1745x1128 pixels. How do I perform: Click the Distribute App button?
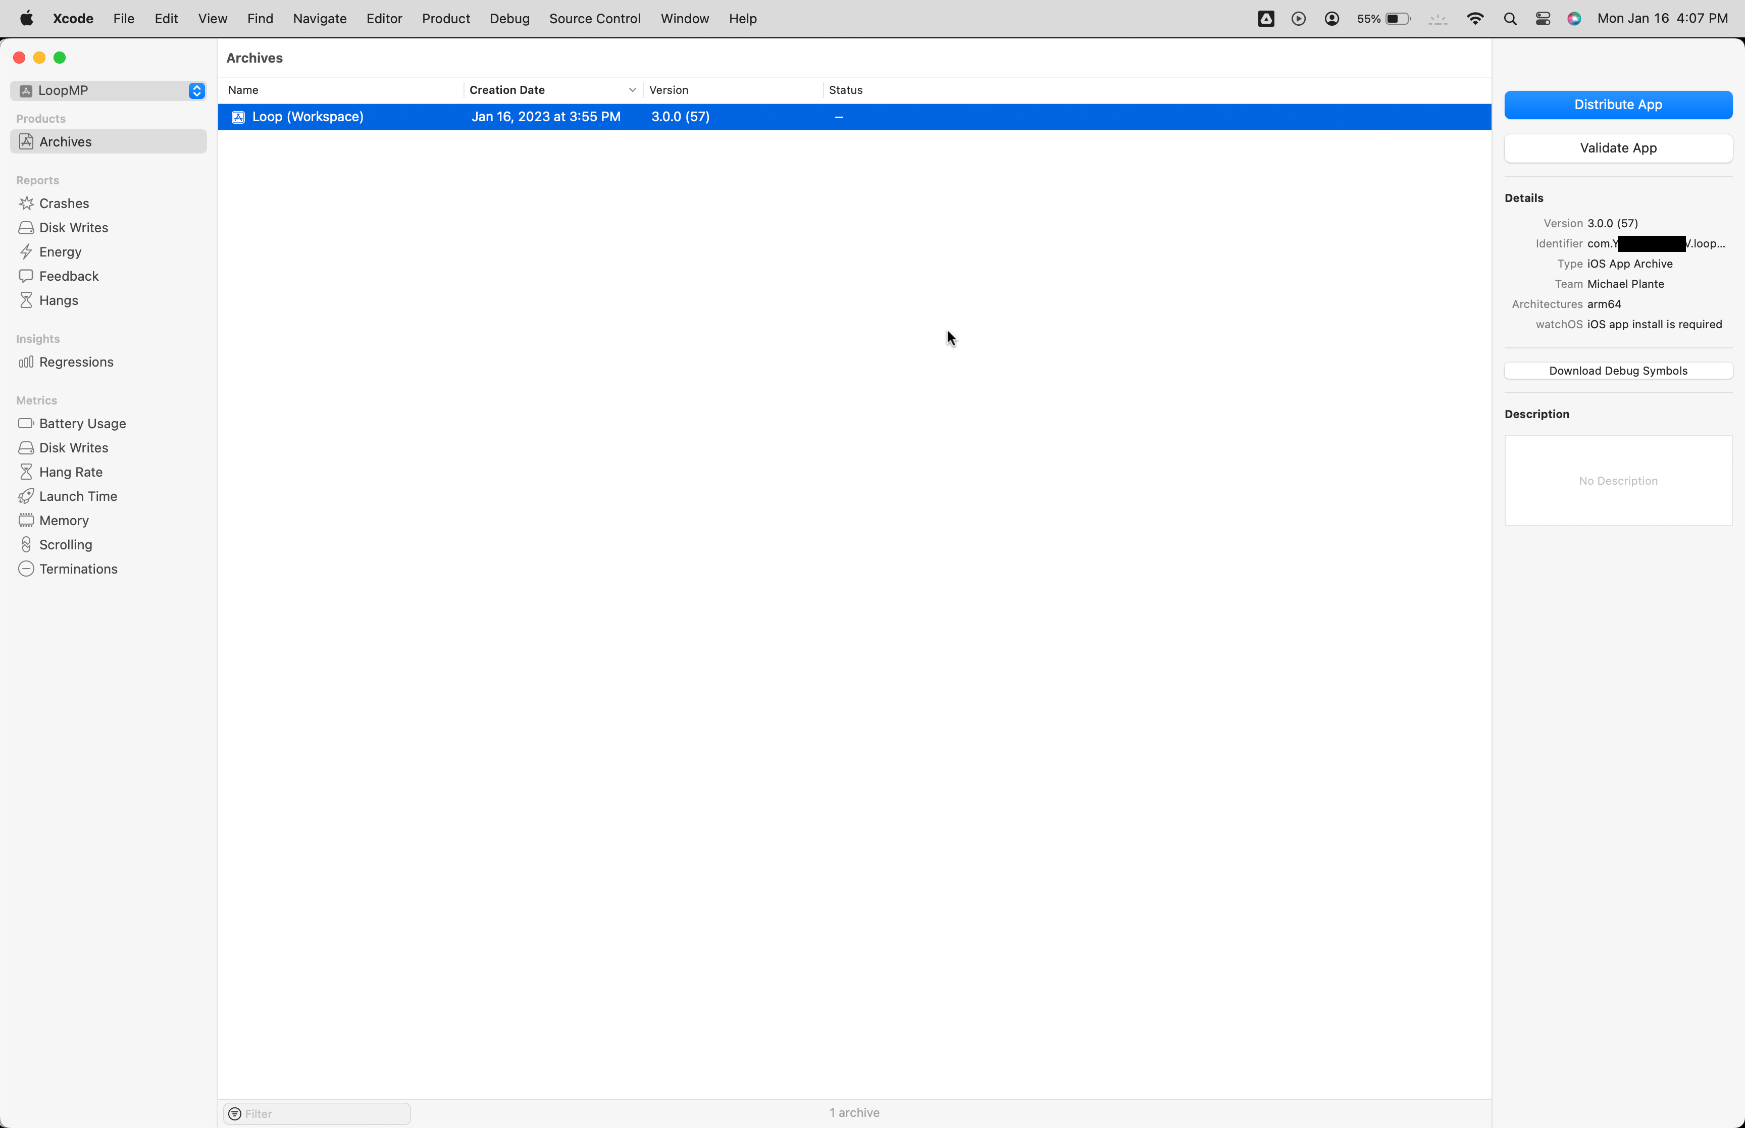(x=1618, y=105)
